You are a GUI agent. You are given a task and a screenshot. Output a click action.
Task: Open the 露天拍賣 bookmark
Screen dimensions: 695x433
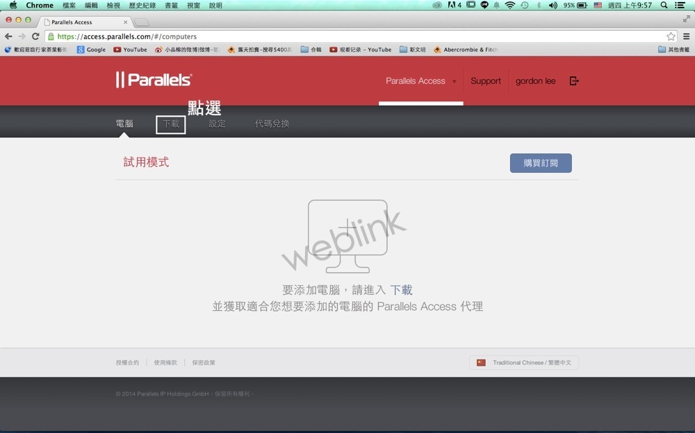260,49
